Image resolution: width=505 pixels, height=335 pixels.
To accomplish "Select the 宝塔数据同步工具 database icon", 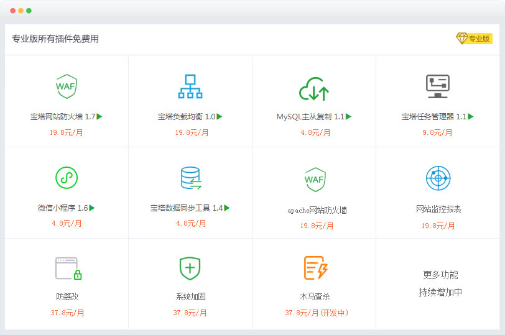I will 190,178.
